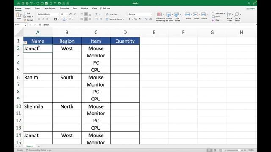The height and width of the screenshot is (152, 271).
Task: Click the Save icon in title bar
Action: tap(23, 3)
